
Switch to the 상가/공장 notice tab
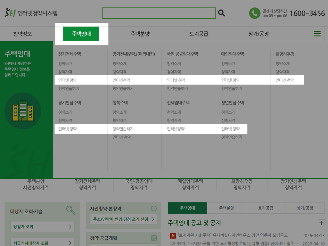[304, 208]
